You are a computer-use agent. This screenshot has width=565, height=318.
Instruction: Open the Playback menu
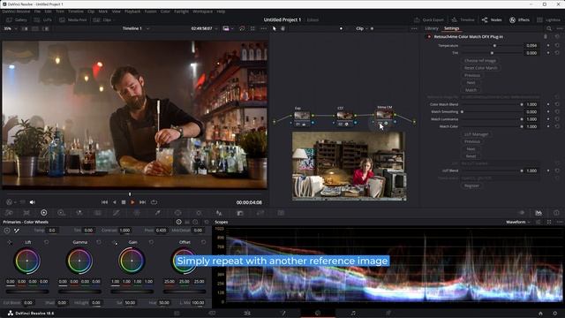coord(132,11)
